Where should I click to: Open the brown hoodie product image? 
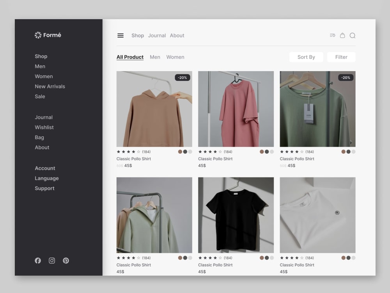coord(154,109)
